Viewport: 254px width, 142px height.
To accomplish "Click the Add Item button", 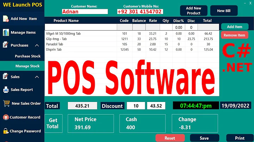I will point(235,27).
